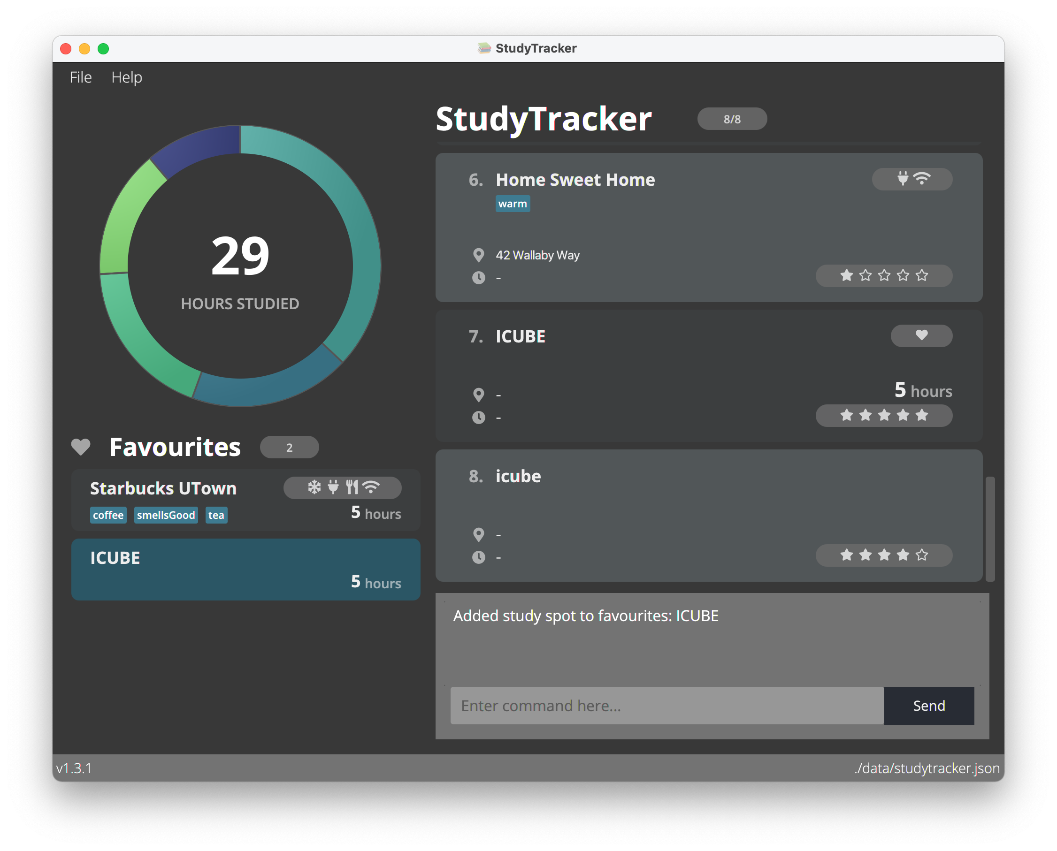Click the clock icon on icube card
This screenshot has height=851, width=1057.
(x=478, y=557)
